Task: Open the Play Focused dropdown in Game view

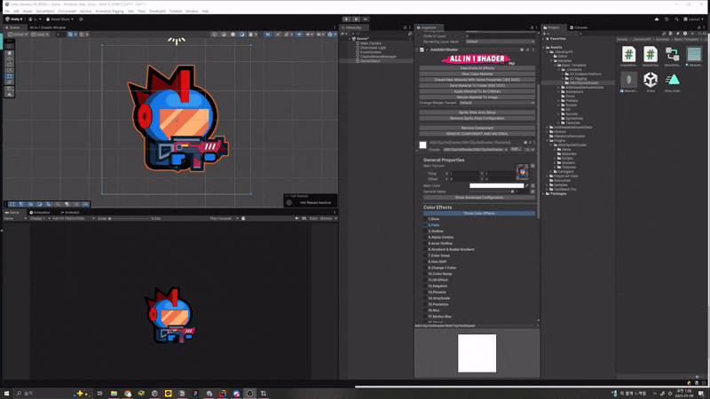Action: pyautogui.click(x=224, y=218)
